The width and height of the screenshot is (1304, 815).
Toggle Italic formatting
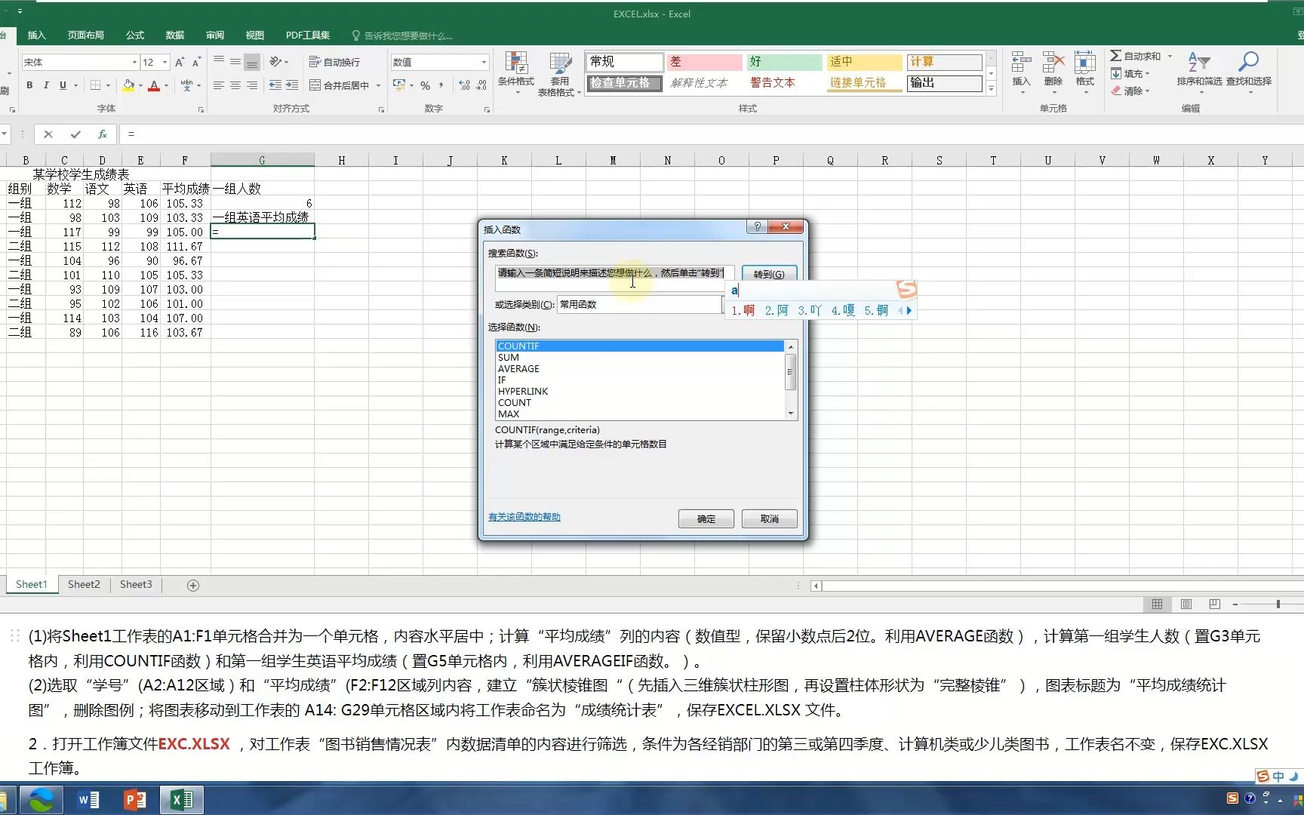click(x=47, y=85)
